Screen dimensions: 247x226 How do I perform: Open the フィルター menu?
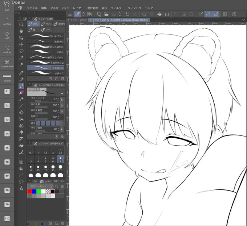click(117, 8)
